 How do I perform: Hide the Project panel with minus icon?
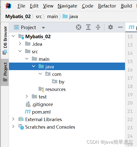[x=120, y=27]
